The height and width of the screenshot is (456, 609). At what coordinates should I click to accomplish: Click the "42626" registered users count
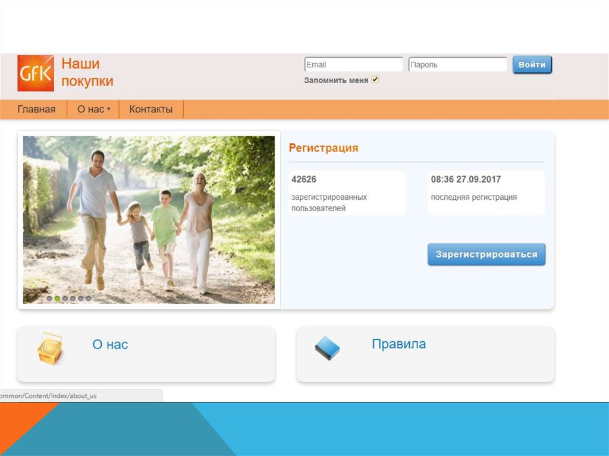304,179
